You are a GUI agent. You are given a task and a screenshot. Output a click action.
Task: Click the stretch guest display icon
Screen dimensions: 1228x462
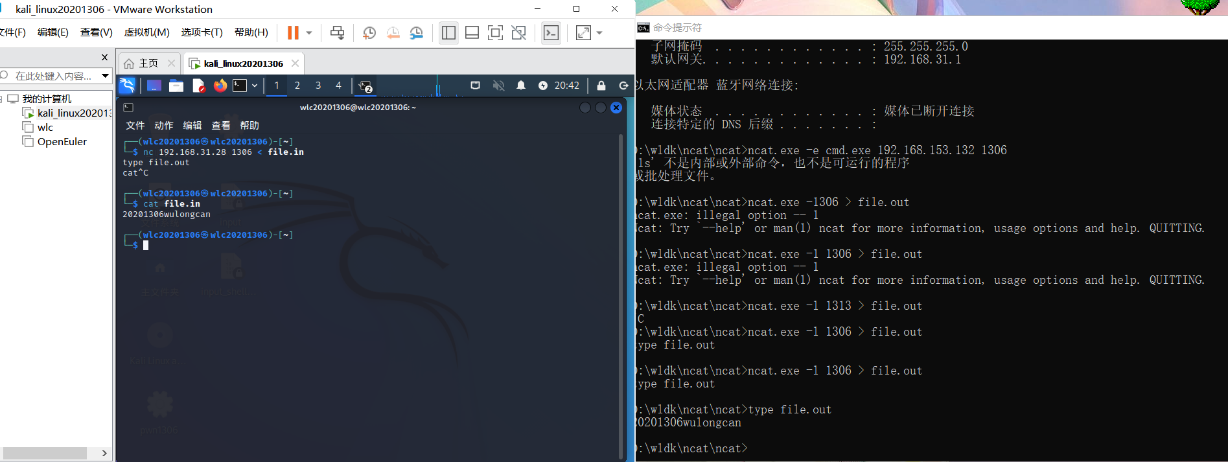[x=583, y=32]
